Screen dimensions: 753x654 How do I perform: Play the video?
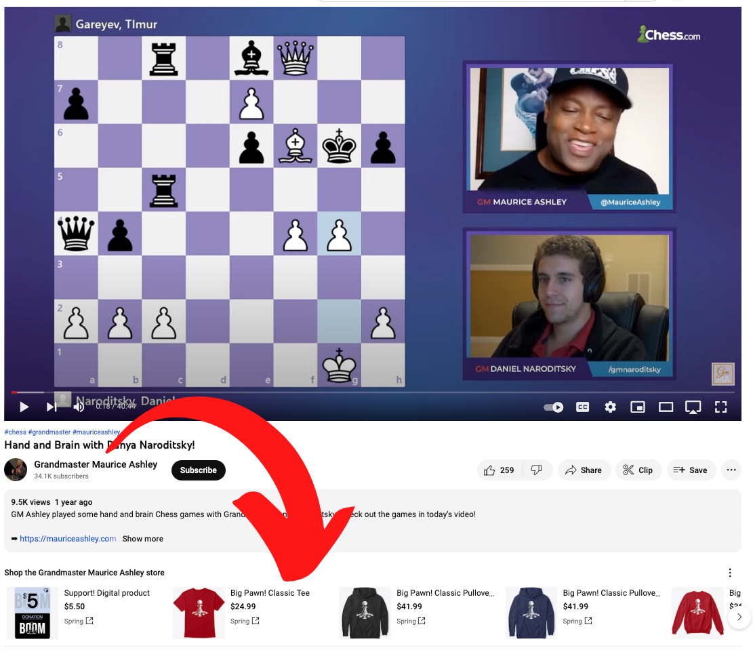24,407
